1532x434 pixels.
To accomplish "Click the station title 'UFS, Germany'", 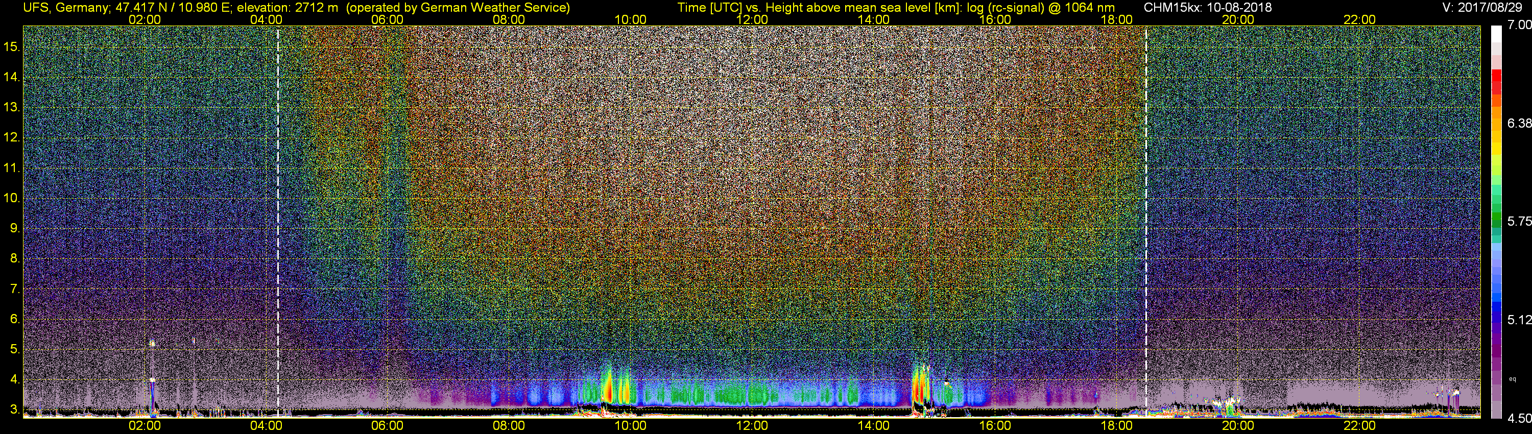I will [x=65, y=8].
